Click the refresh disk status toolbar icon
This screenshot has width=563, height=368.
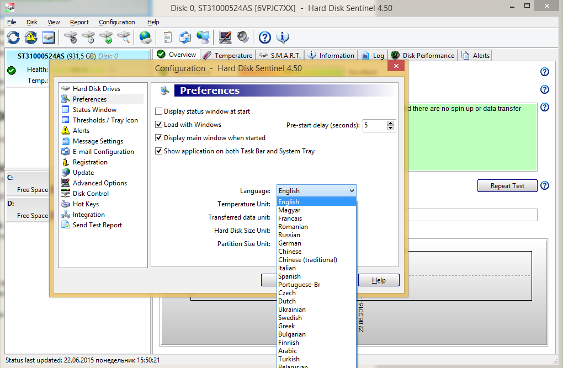click(13, 38)
